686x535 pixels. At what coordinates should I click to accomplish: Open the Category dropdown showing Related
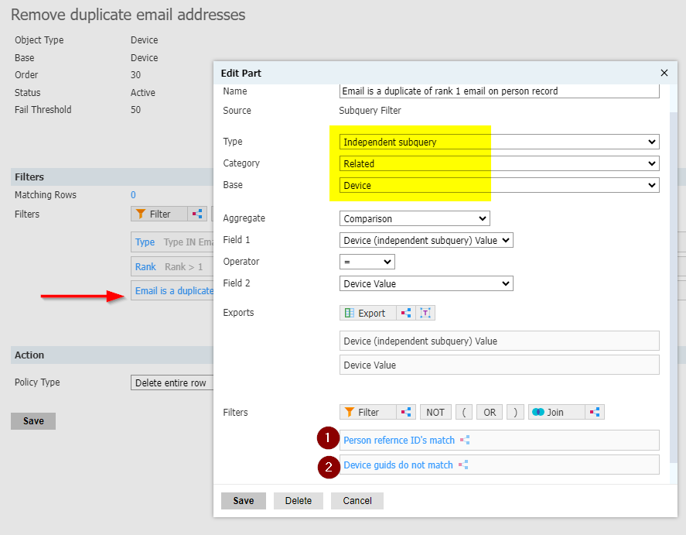(x=499, y=163)
